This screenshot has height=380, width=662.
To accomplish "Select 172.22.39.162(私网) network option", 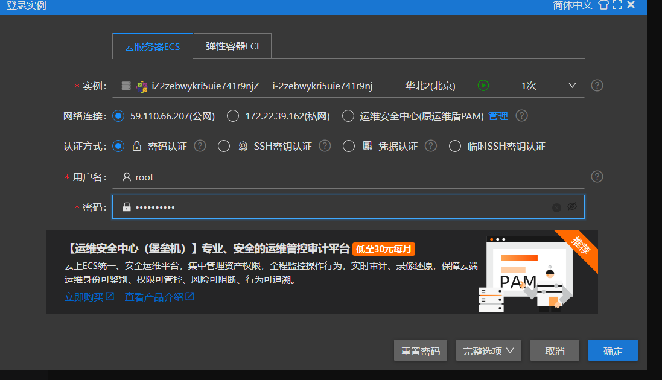I will click(x=233, y=116).
